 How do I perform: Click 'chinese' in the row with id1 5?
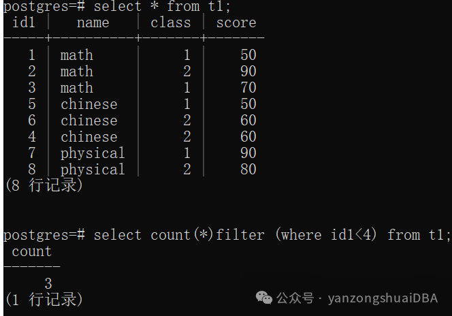pyautogui.click(x=89, y=104)
